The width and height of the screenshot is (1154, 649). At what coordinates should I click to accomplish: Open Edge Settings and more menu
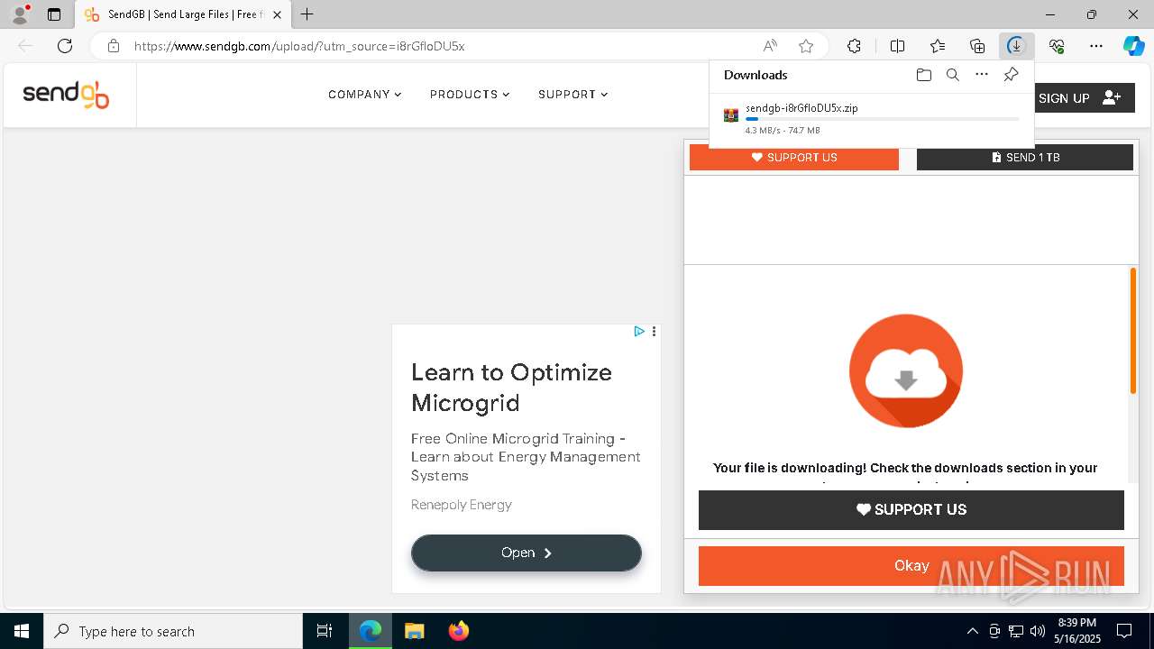point(1096,46)
